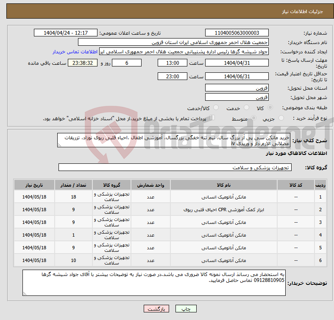Select the ابزار کمک آموزشی CPR item name

click(x=224, y=210)
